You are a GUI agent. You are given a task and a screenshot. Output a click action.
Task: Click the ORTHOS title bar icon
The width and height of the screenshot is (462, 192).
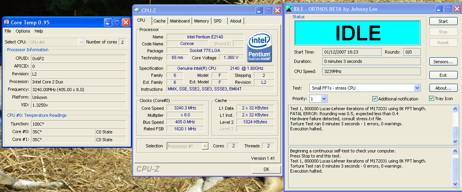pos(288,9)
